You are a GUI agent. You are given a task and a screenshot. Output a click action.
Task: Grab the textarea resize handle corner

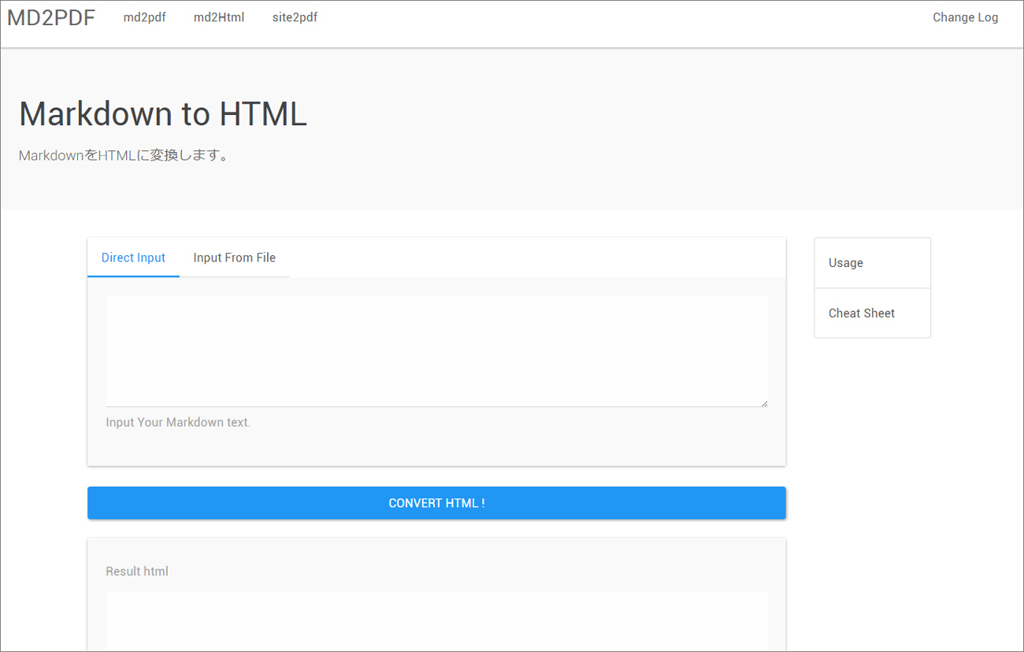764,403
